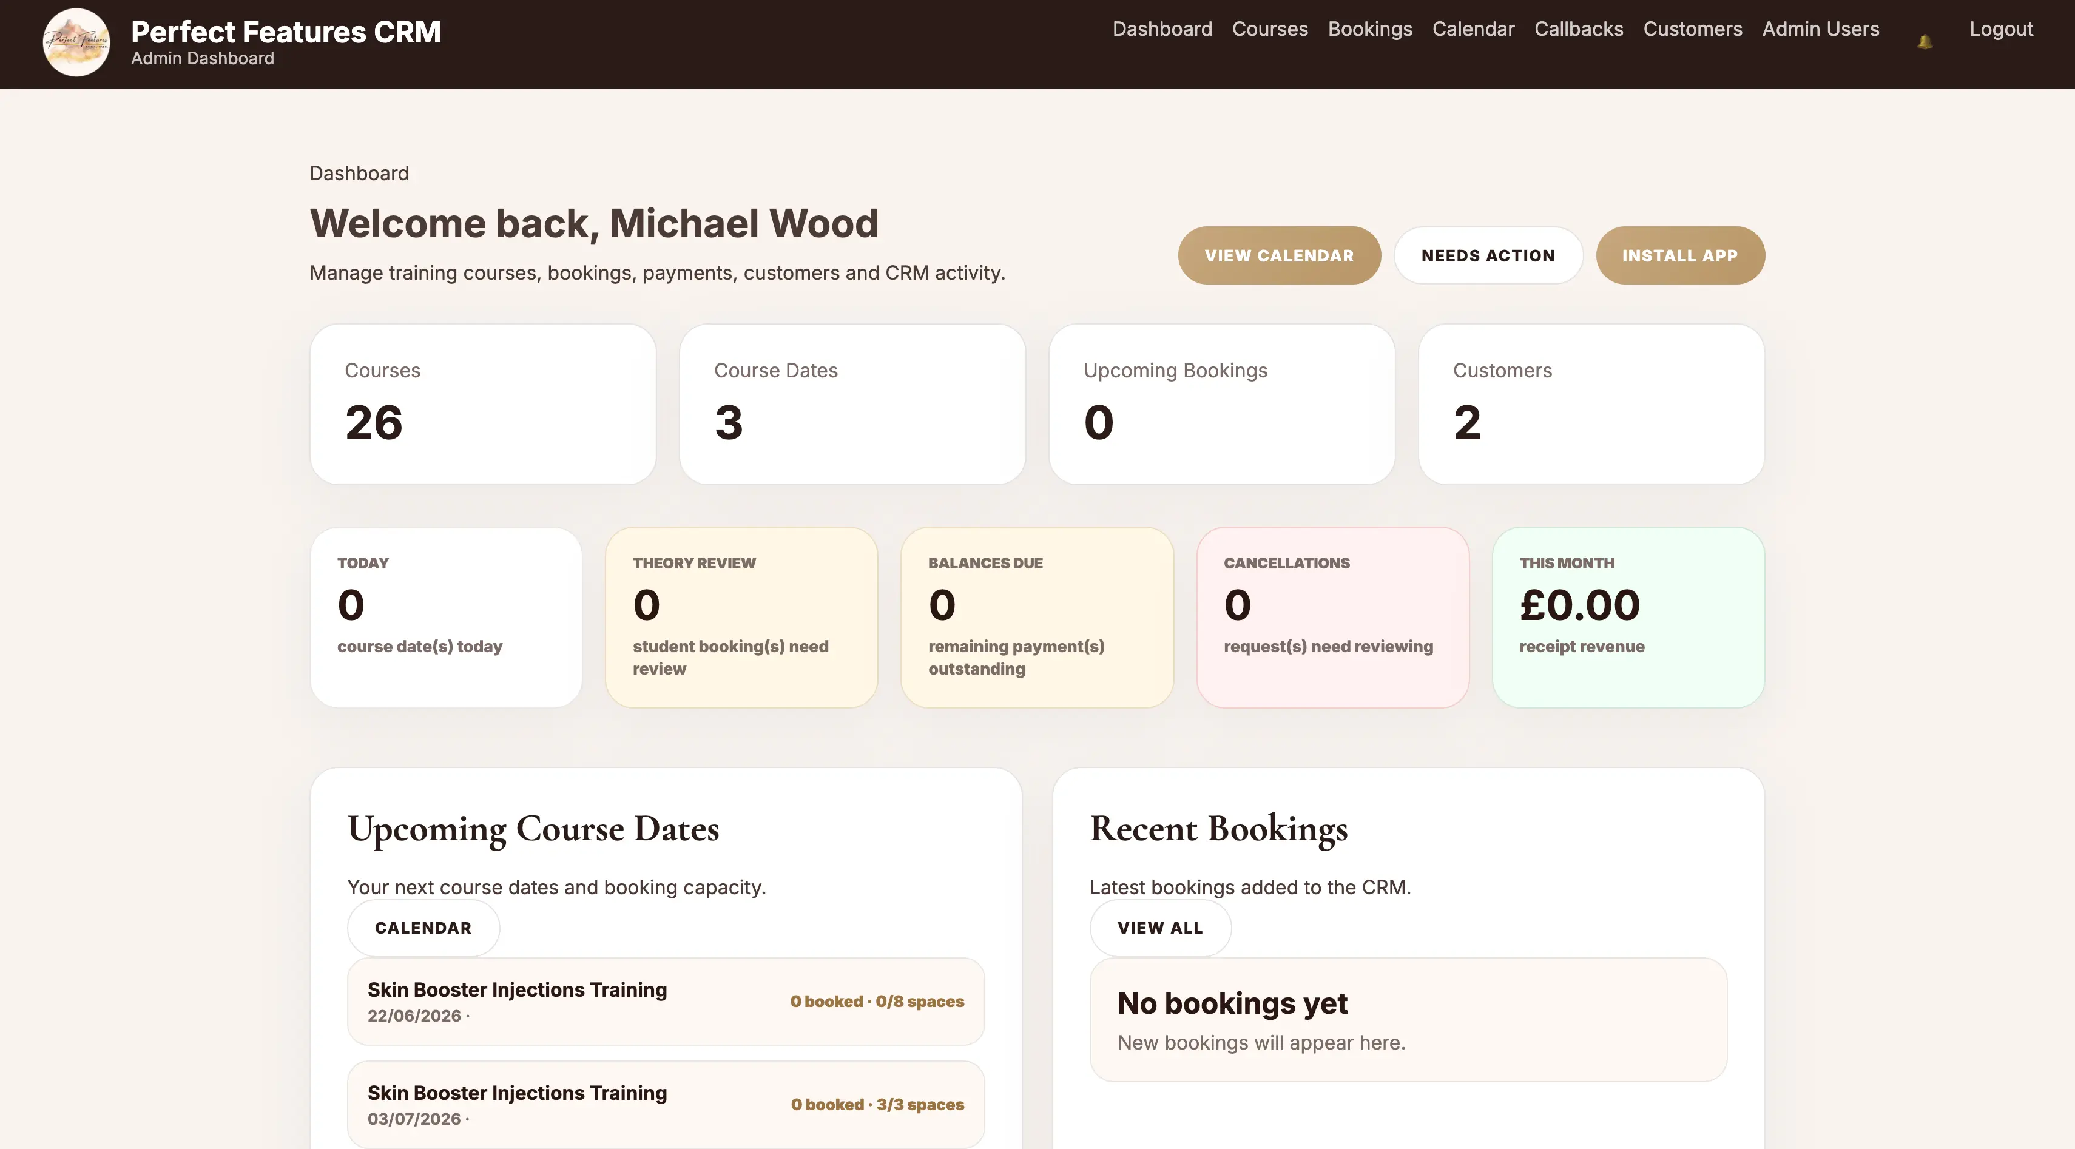Screen dimensions: 2075x1149
Task: Switch to Calendar in top navigation
Action: point(1473,29)
